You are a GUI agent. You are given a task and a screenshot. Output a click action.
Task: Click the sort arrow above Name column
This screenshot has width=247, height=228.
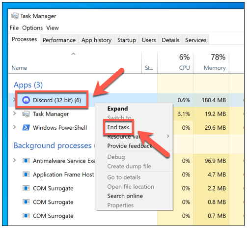pyautogui.click(x=73, y=54)
